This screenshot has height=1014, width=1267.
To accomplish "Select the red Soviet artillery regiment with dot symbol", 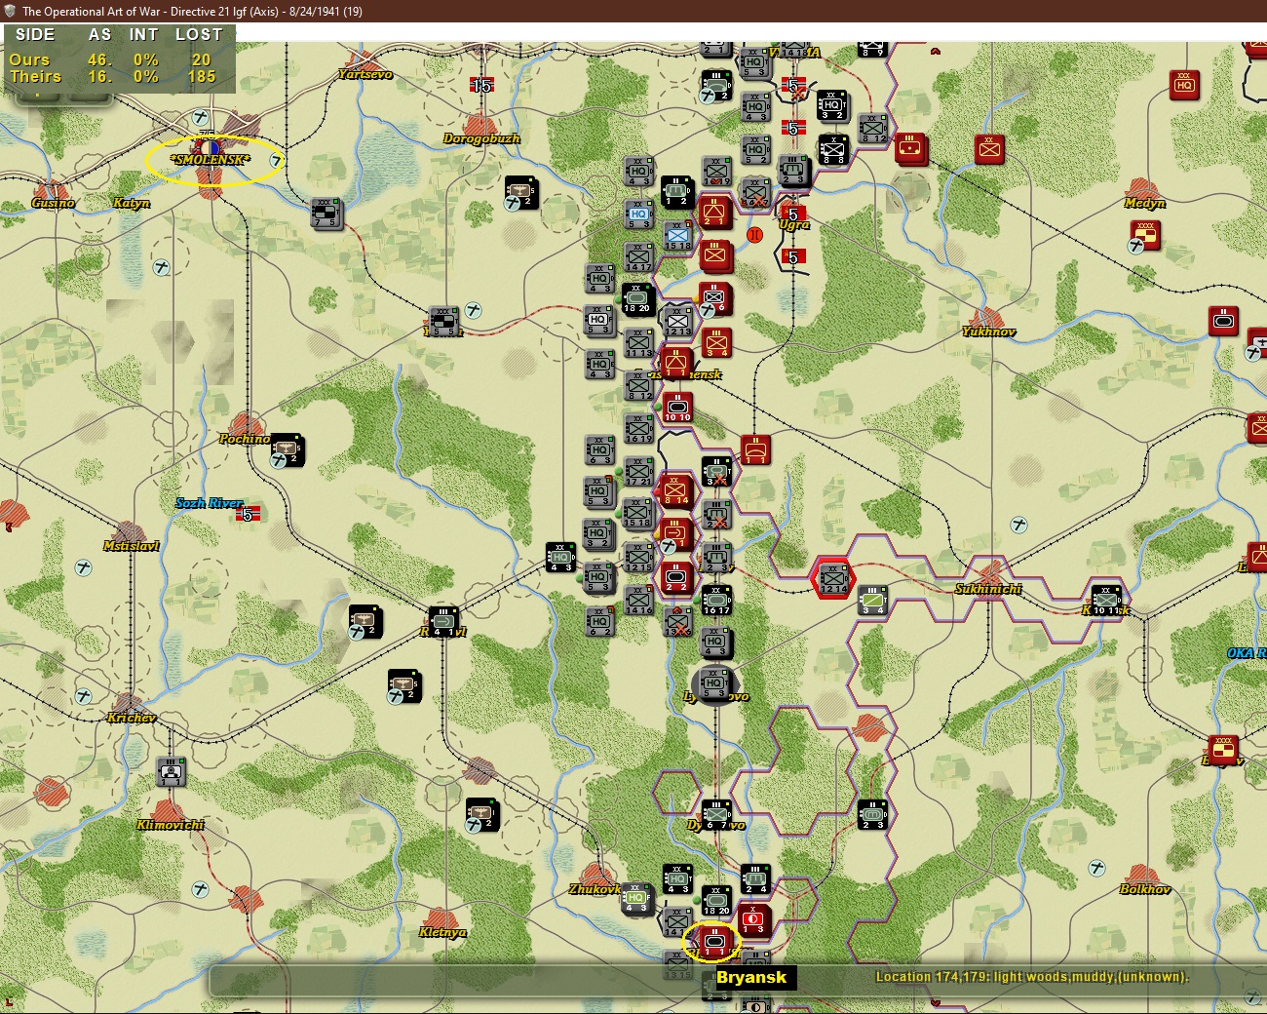I will pyautogui.click(x=909, y=149).
